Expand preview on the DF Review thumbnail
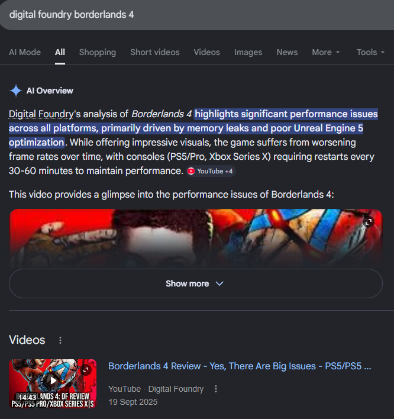Image resolution: width=394 pixels, height=419 pixels. (x=86, y=370)
